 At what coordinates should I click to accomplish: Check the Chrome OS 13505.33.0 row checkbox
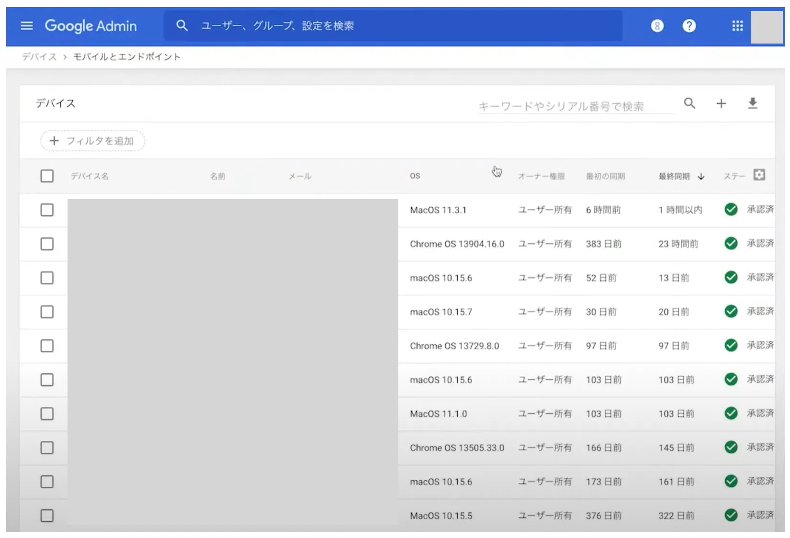(47, 448)
